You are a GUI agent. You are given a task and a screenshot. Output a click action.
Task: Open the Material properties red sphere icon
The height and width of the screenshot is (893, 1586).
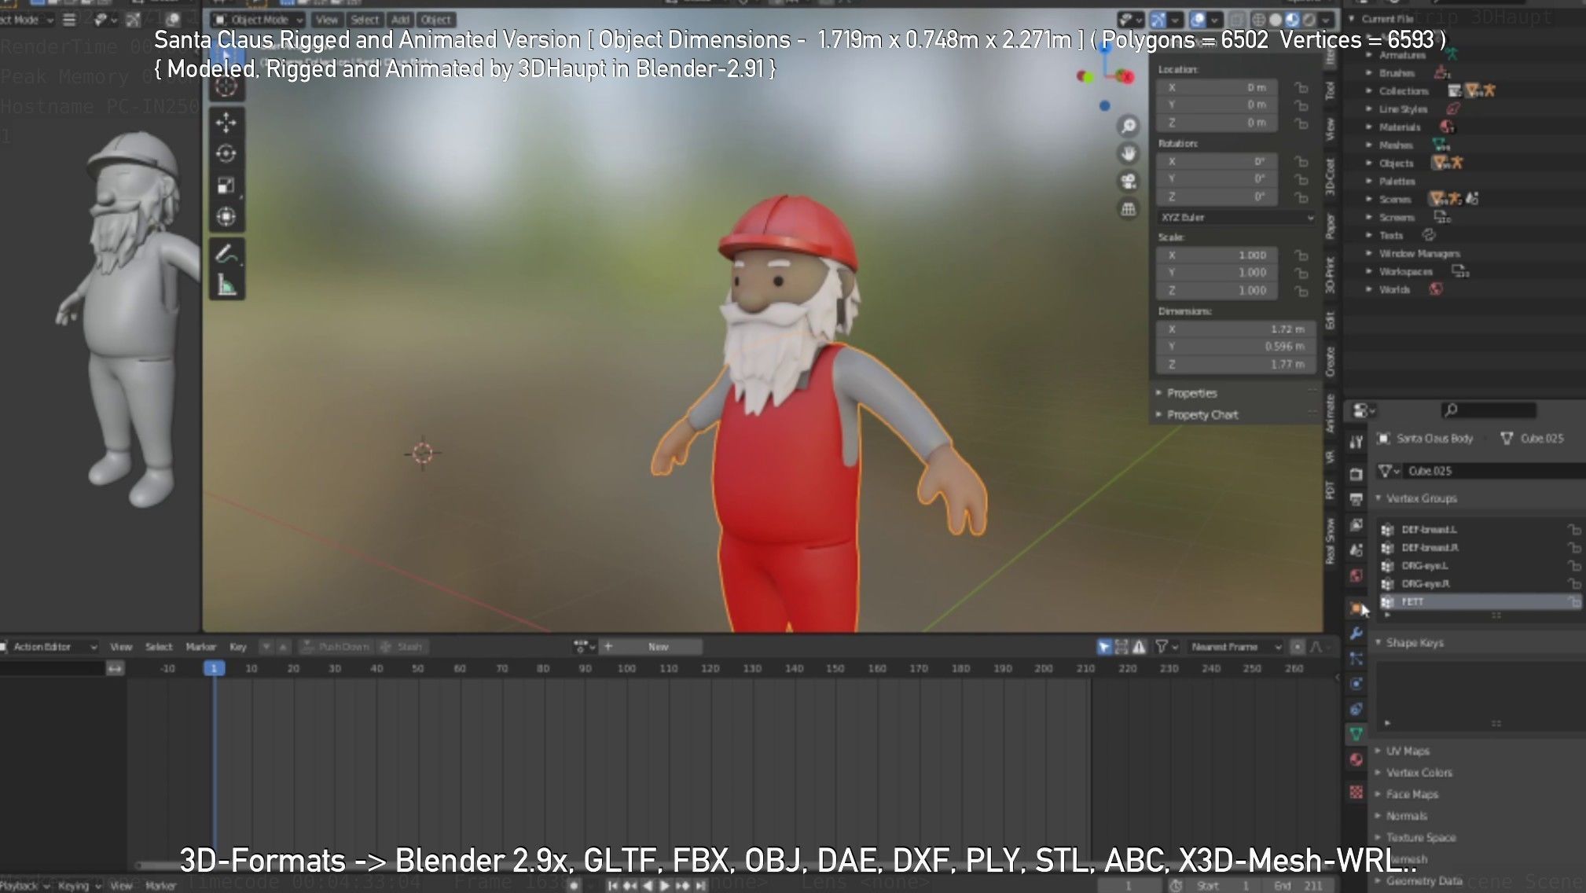[1356, 759]
